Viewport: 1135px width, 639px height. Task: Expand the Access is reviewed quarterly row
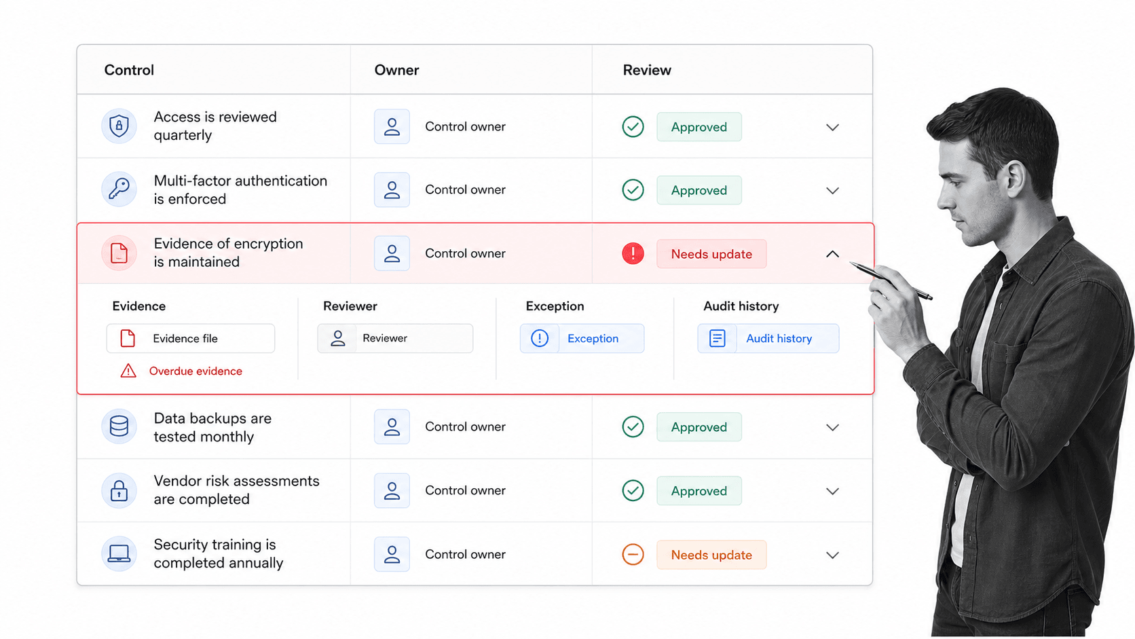pos(832,127)
